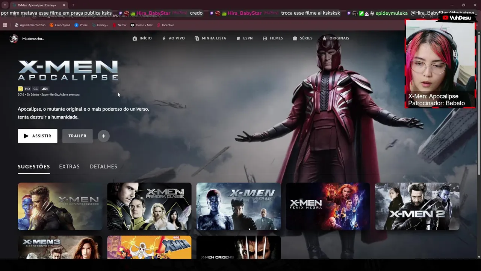Screen dimensions: 481x271
Task: Select the Sugestões tab
Action: [34, 166]
